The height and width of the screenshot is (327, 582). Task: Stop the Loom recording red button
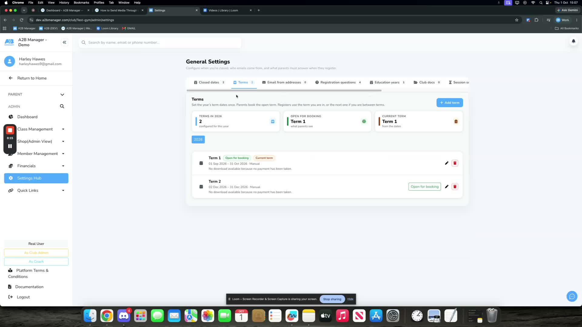[x=10, y=130]
